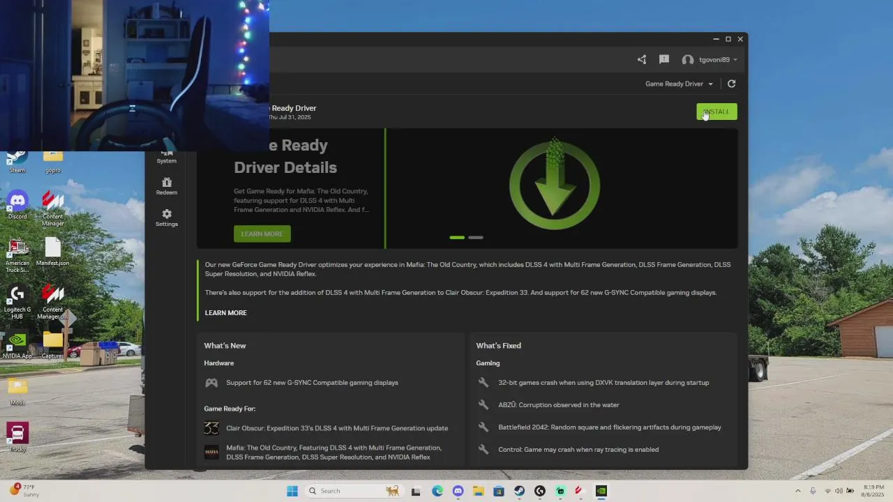This screenshot has width=893, height=502.
Task: Select the Manifest.json file on the desktop
Action: tap(53, 252)
